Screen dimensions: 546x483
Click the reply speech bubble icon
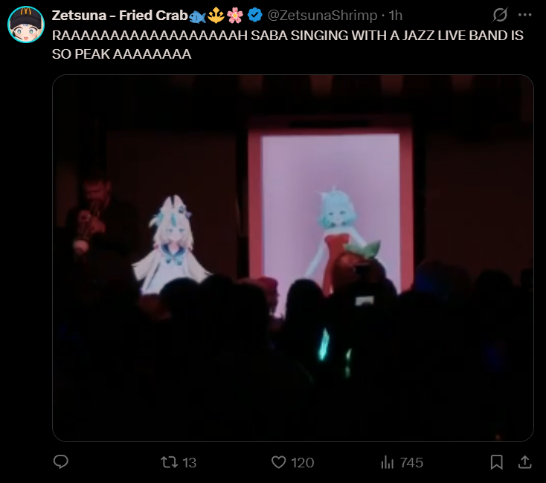point(61,462)
